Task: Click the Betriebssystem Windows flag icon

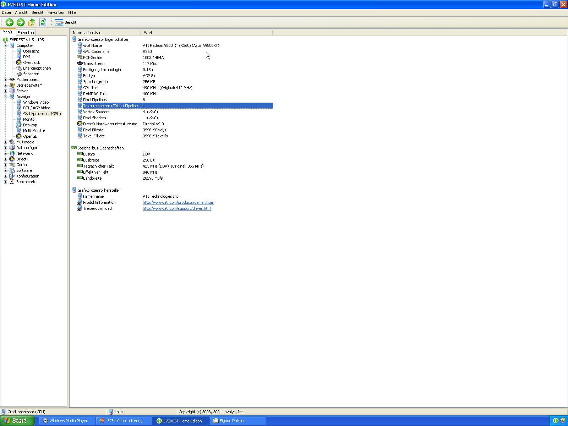Action: point(12,85)
